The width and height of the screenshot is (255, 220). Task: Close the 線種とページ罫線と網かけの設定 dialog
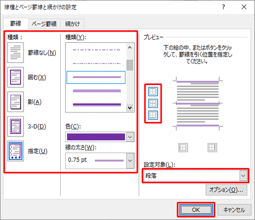point(244,7)
